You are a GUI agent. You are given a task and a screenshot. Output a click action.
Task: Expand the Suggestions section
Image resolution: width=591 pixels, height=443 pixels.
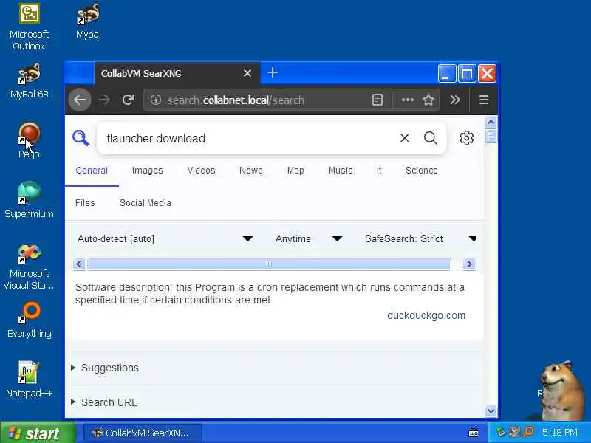[105, 368]
